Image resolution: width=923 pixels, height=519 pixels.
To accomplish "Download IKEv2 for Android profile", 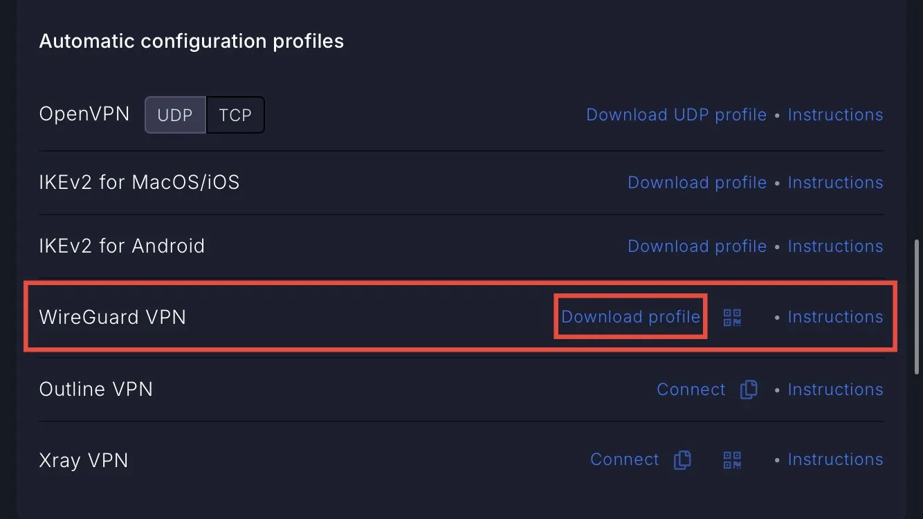I will click(697, 246).
